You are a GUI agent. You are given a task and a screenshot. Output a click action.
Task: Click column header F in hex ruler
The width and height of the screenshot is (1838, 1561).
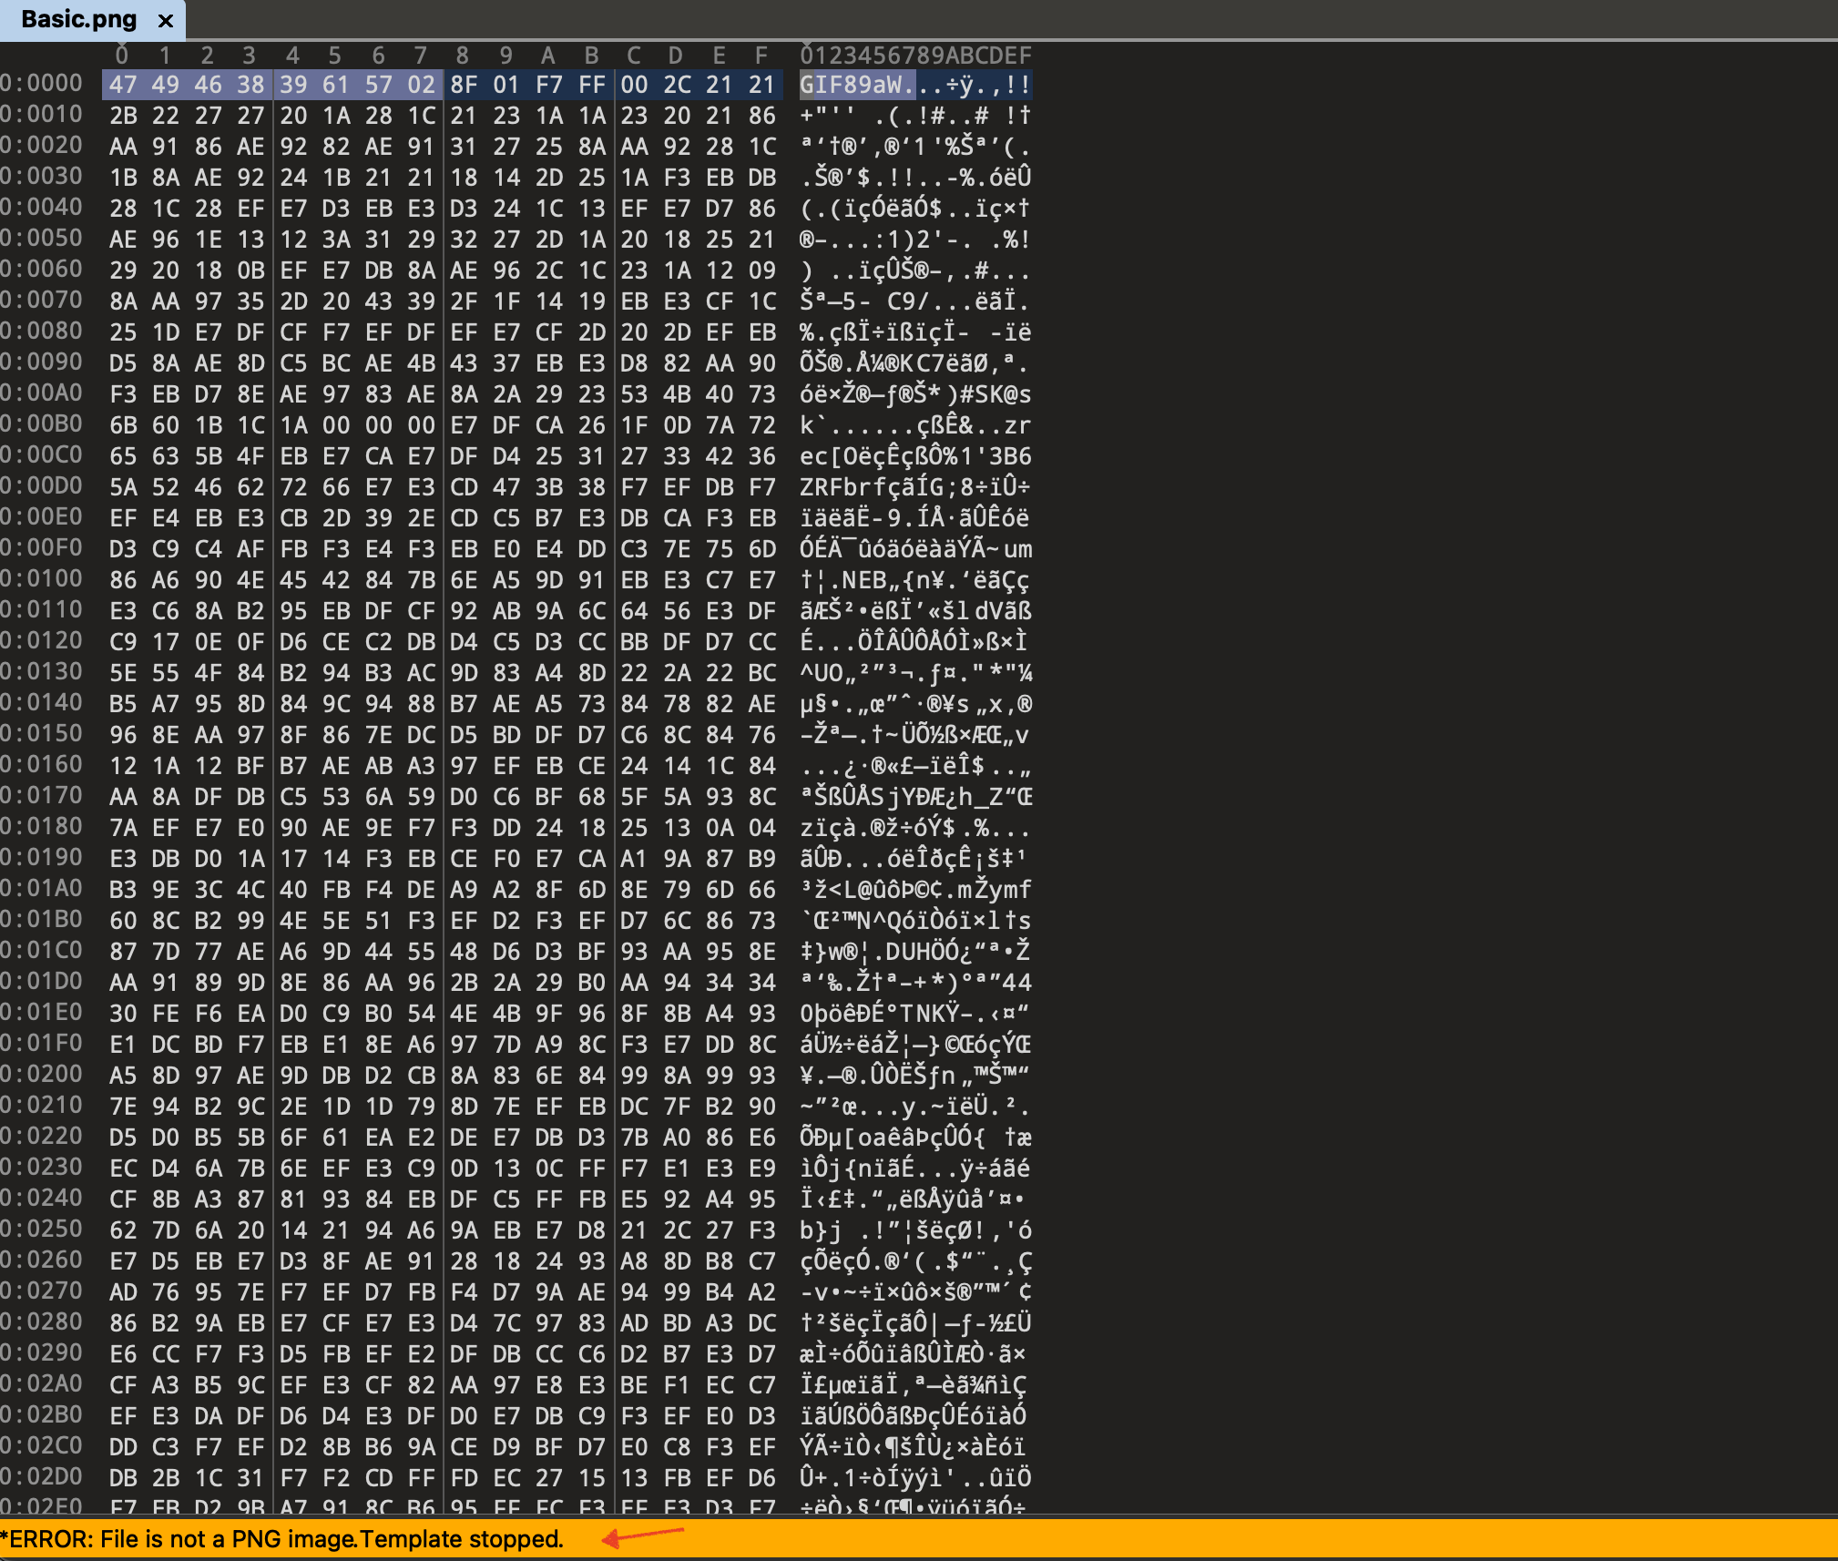761,55
